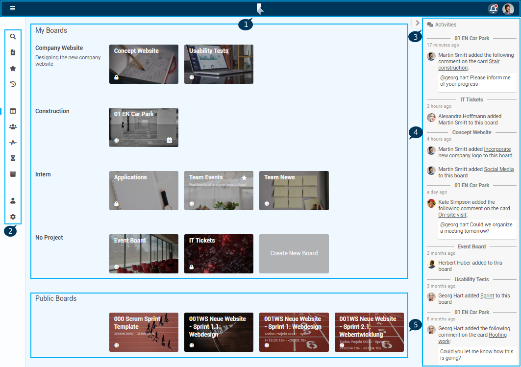Open the 000 Scrum Sprint Template board
Screen dimensions: 521x367
click(144, 332)
